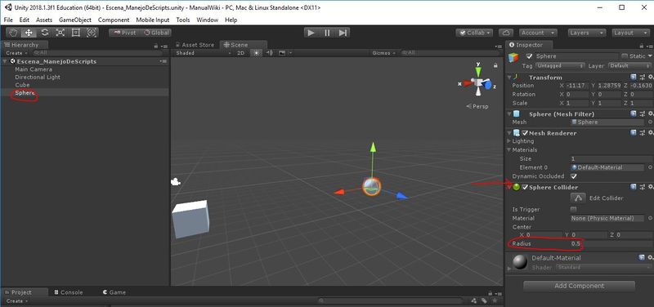Open the Component menu
The height and width of the screenshot is (307, 654).
[114, 20]
